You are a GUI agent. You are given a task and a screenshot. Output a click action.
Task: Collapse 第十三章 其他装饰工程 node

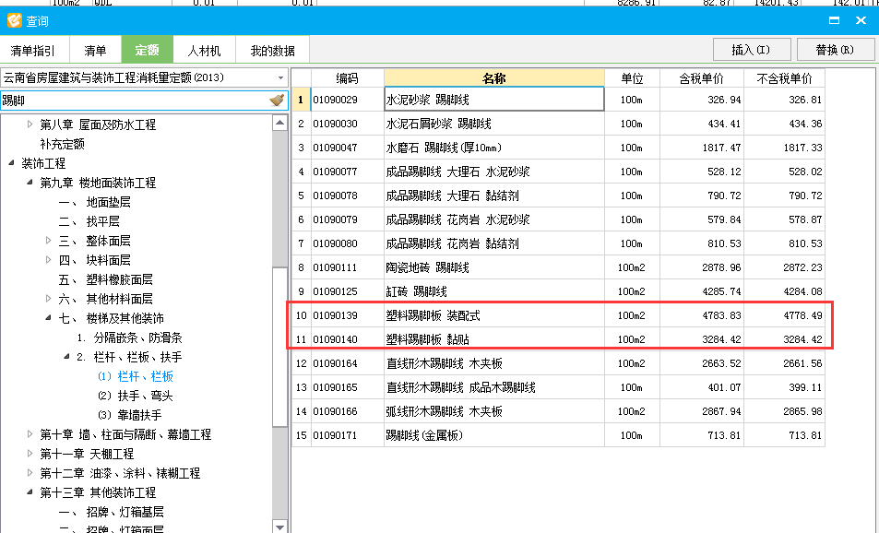pyautogui.click(x=30, y=492)
